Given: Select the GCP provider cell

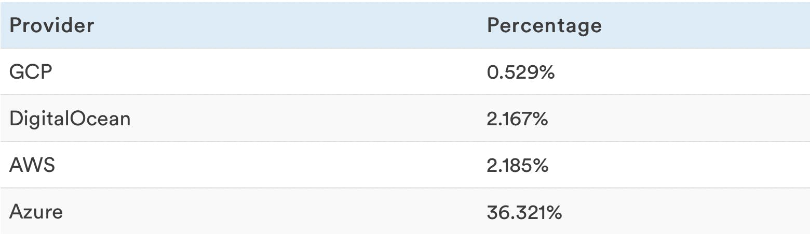Looking at the screenshot, I should coord(31,72).
